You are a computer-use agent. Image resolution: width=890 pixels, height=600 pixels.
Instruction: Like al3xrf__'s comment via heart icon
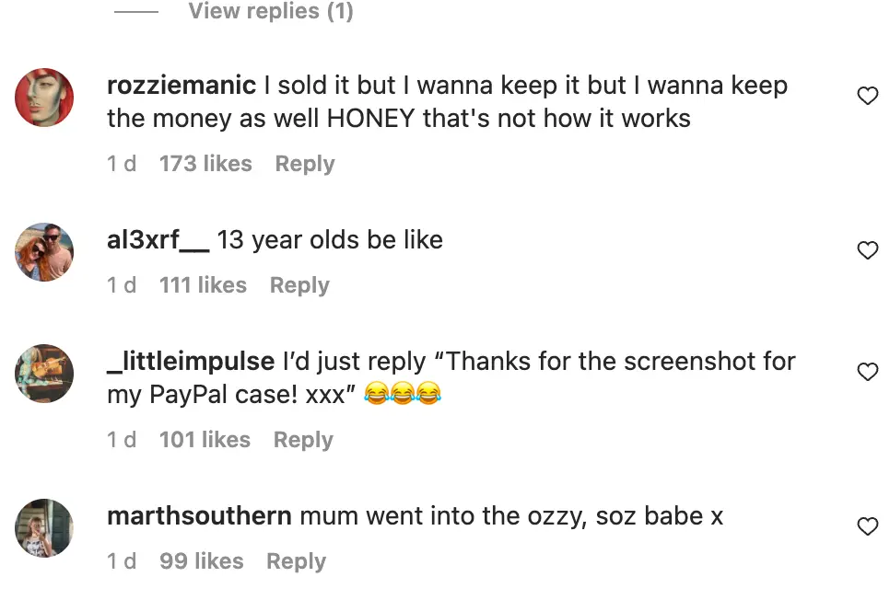pos(867,249)
